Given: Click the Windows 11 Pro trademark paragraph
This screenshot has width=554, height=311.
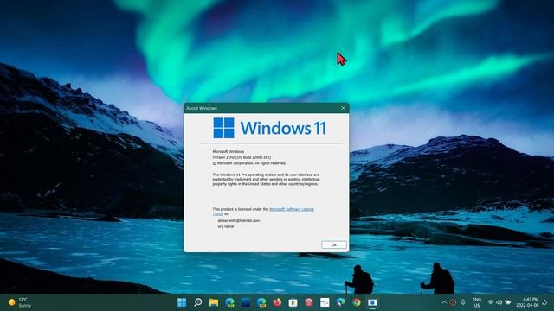Looking at the screenshot, I should [x=266, y=179].
